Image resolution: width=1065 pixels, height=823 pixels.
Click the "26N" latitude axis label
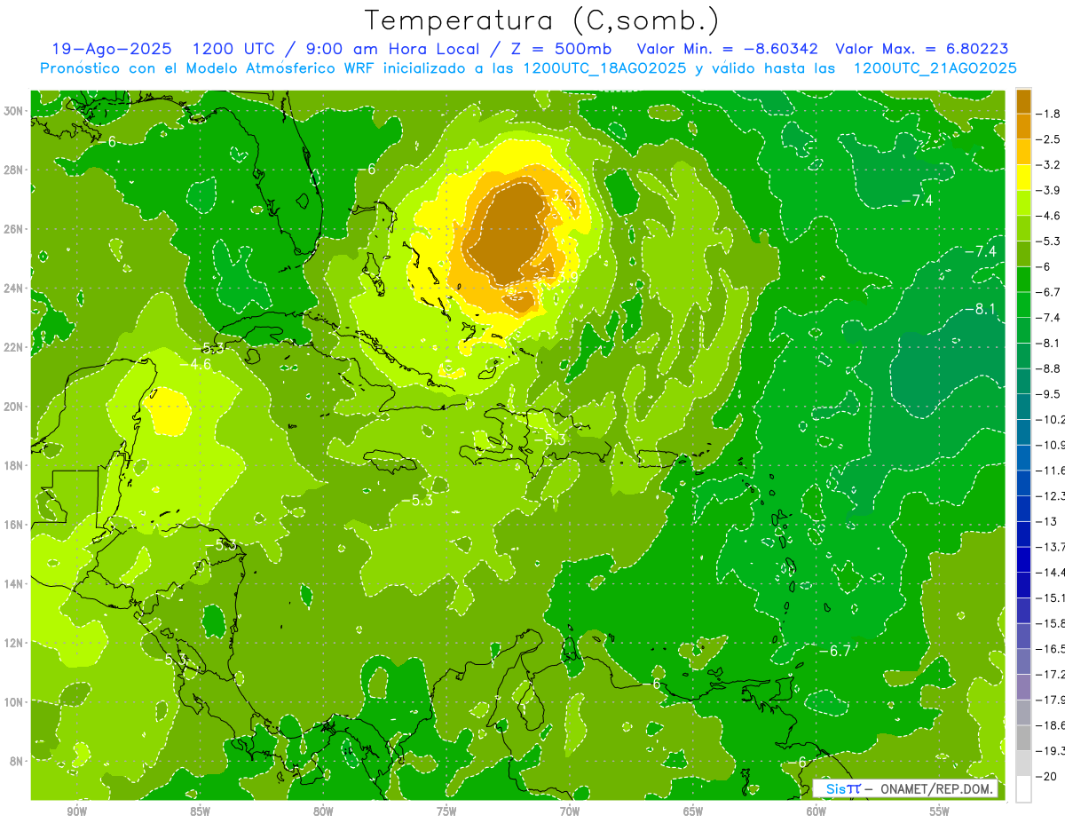[15, 229]
